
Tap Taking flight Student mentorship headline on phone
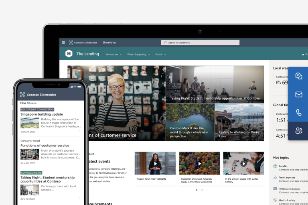coord(48,179)
